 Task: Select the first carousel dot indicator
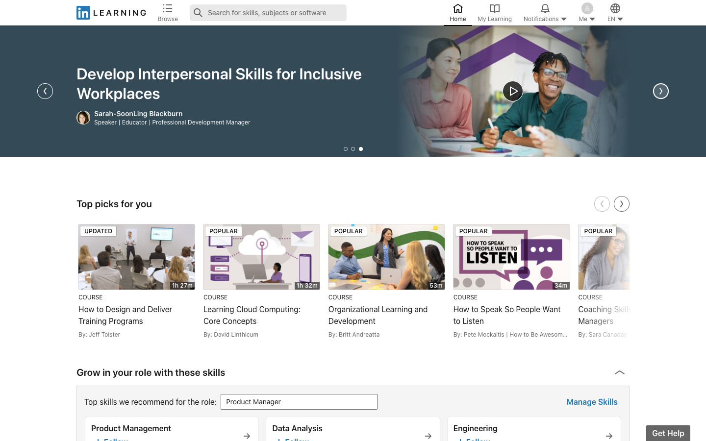point(346,149)
